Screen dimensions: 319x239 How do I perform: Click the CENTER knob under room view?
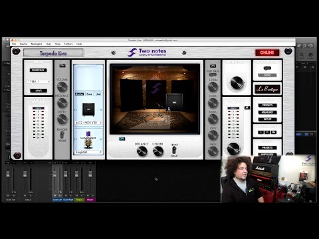(158, 151)
